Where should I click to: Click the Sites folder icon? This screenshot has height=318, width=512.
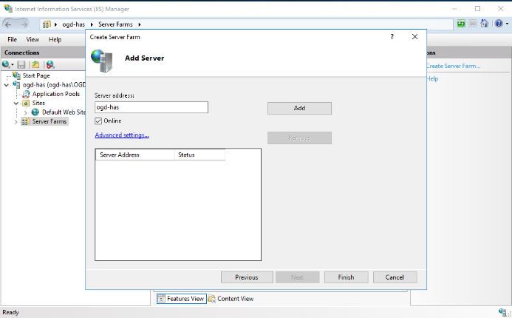point(26,104)
